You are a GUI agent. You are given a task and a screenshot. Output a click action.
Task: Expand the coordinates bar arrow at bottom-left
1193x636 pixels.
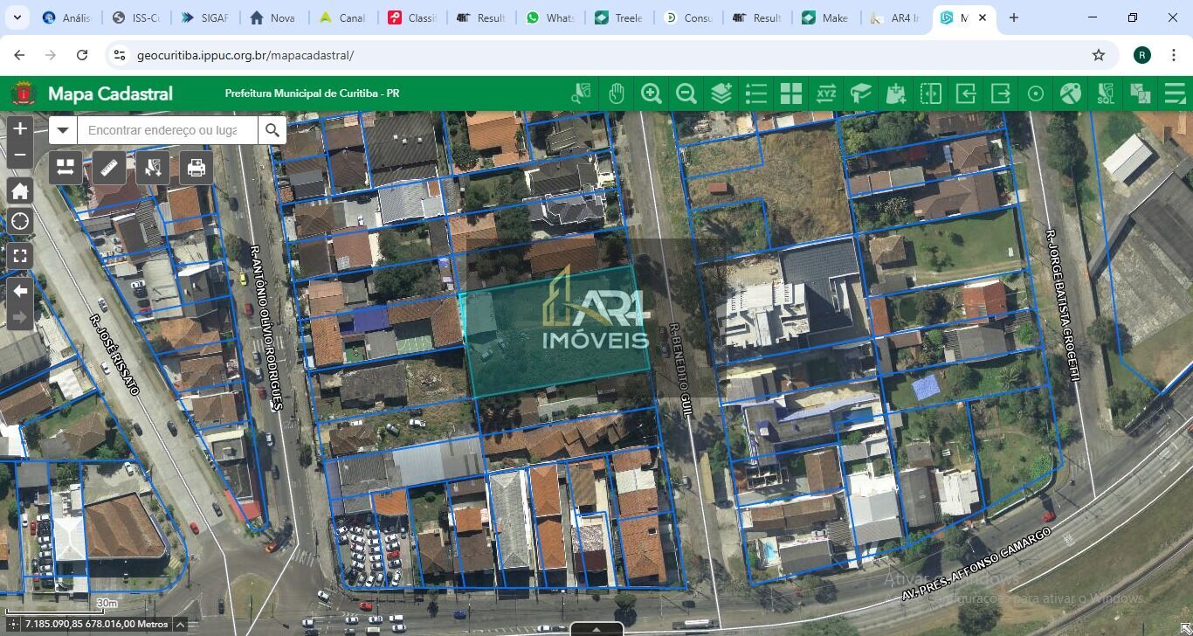pos(180,624)
